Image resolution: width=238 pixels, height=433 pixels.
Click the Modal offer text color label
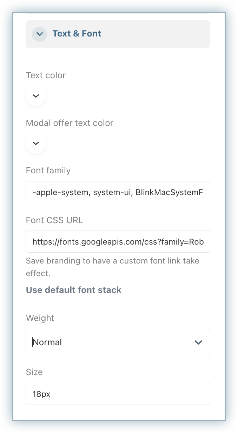click(x=70, y=123)
